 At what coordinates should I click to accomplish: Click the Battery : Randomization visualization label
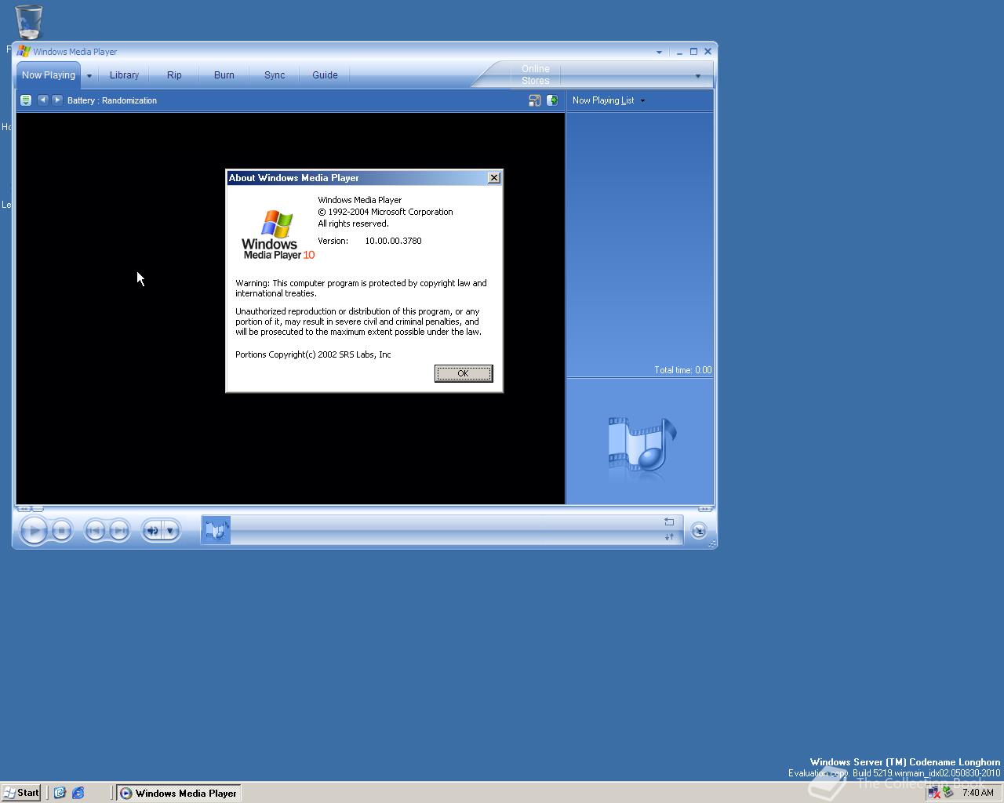112,100
